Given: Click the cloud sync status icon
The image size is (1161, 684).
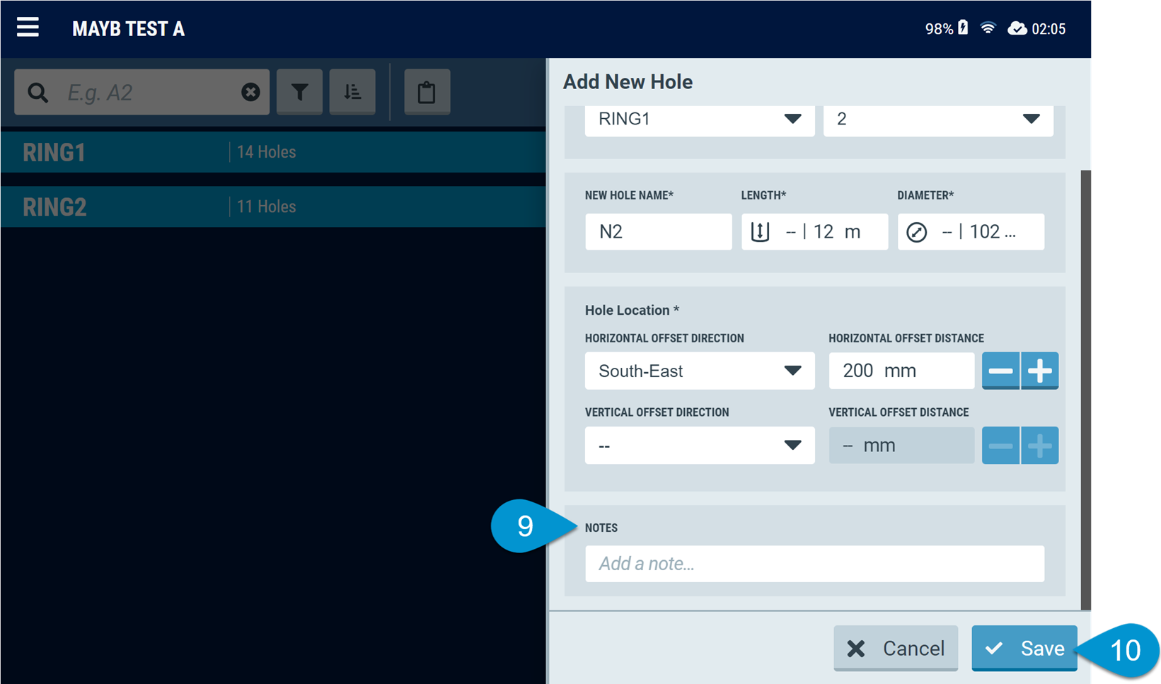Looking at the screenshot, I should [1017, 28].
